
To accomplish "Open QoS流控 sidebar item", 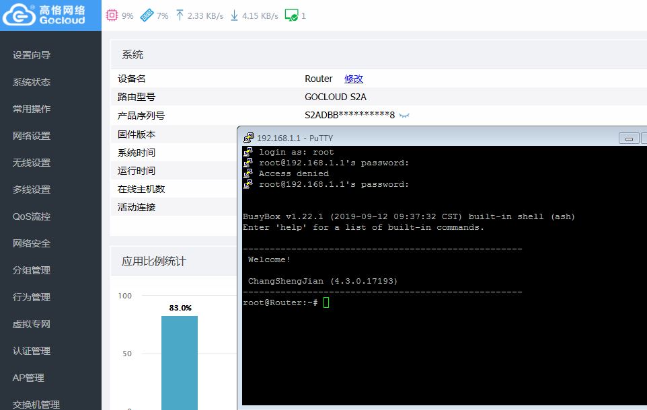I will (32, 216).
